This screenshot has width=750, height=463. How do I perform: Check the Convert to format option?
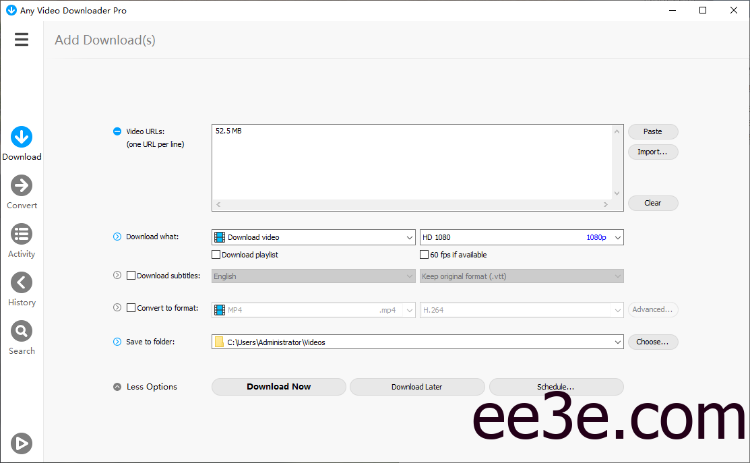point(131,308)
